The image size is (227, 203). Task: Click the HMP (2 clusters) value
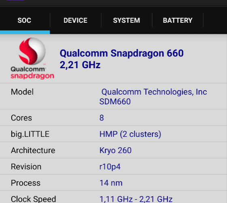(x=130, y=134)
